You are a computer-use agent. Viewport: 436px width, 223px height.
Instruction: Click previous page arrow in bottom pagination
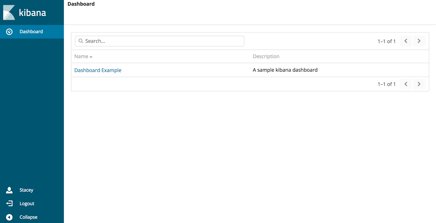point(405,84)
